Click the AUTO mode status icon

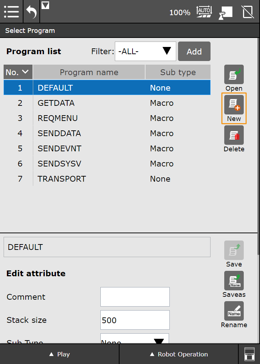[x=204, y=12]
